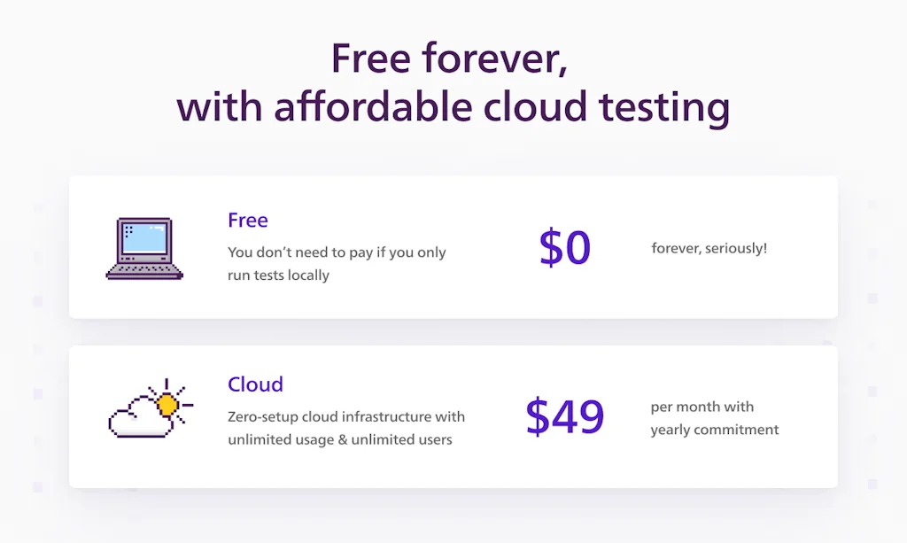Click the "per month with" text

tap(702, 407)
